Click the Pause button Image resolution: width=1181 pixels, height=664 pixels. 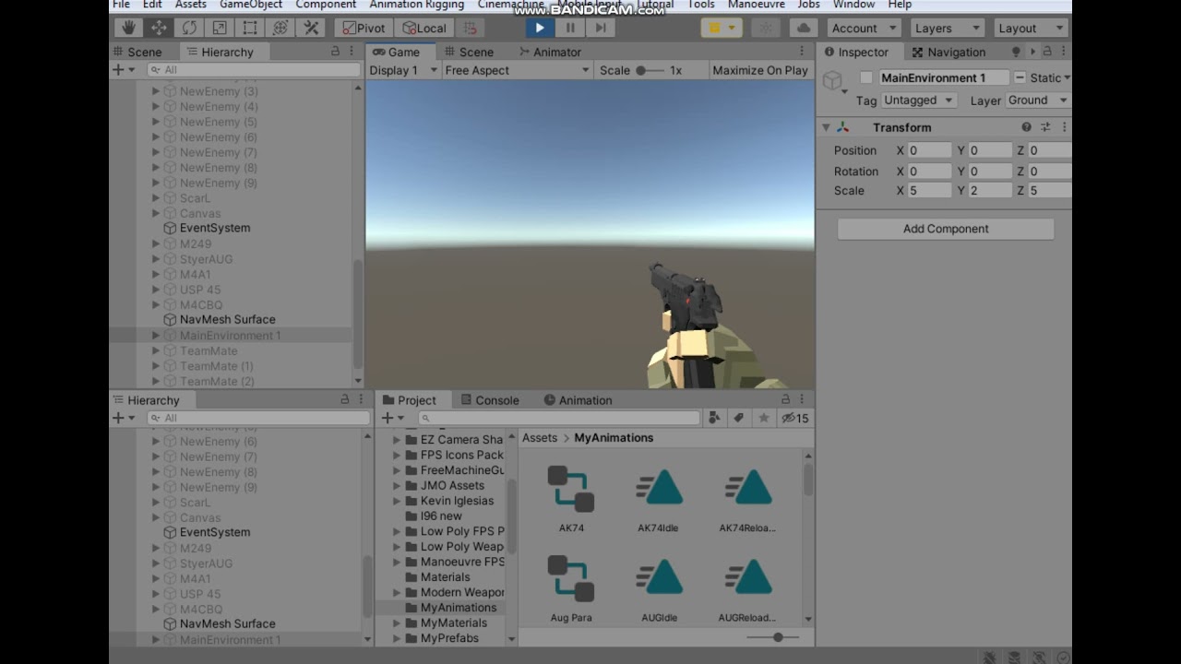570,28
